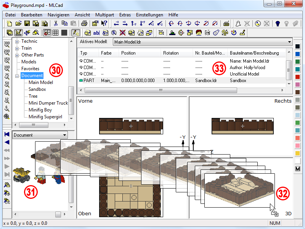This screenshot has width=305, height=229.
Task: Expand the Train parts tree node
Action: point(17,48)
